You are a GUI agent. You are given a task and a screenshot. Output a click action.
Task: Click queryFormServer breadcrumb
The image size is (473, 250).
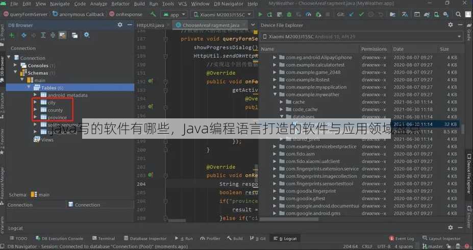(26, 14)
